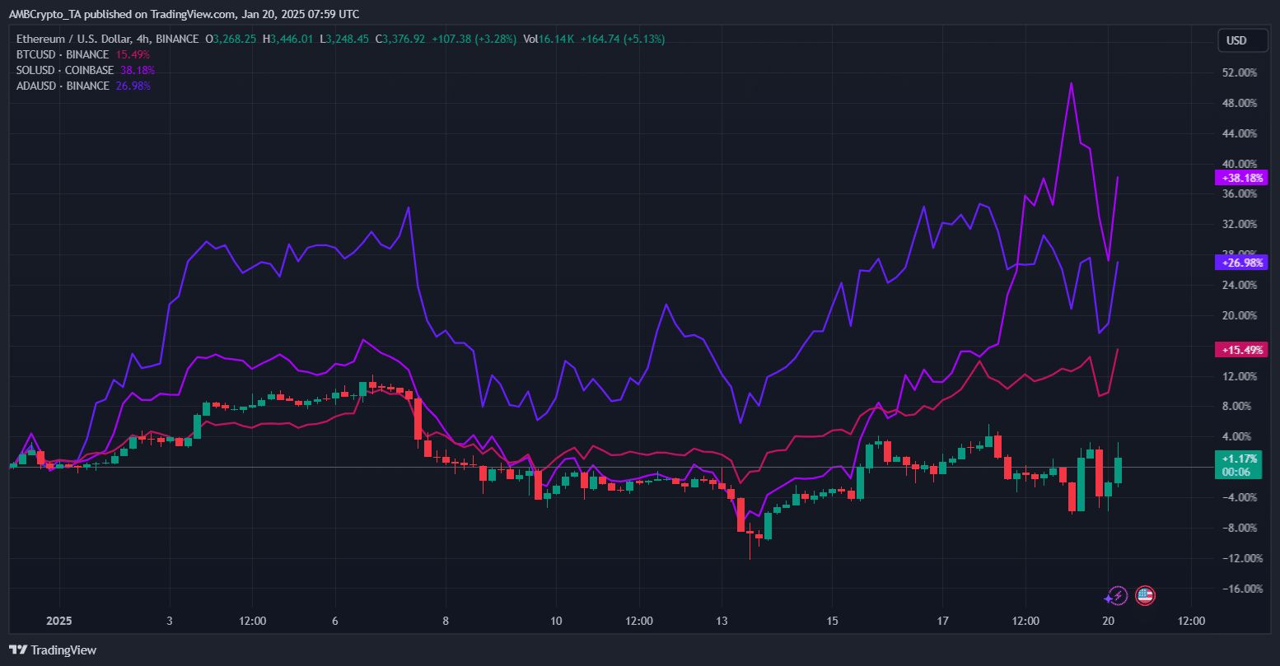Click the purple lightning event marker icon
This screenshot has width=1280, height=666.
[1117, 595]
